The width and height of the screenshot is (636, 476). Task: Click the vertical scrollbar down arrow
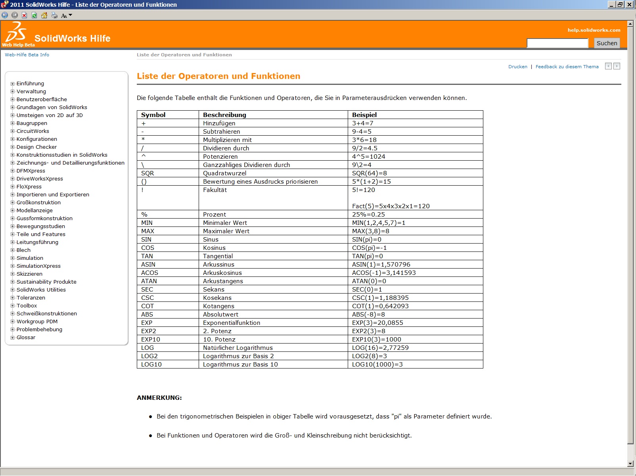pyautogui.click(x=630, y=464)
